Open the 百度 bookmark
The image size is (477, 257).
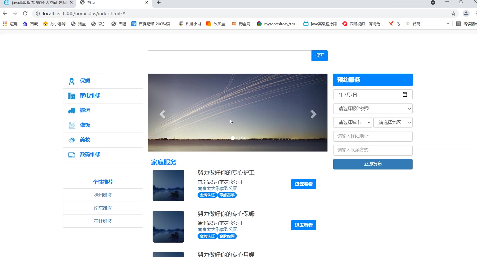click(x=30, y=24)
